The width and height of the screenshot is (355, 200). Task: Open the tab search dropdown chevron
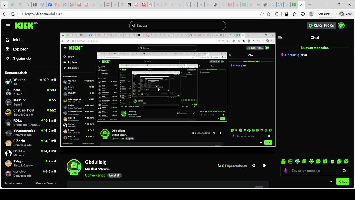pos(5,5)
